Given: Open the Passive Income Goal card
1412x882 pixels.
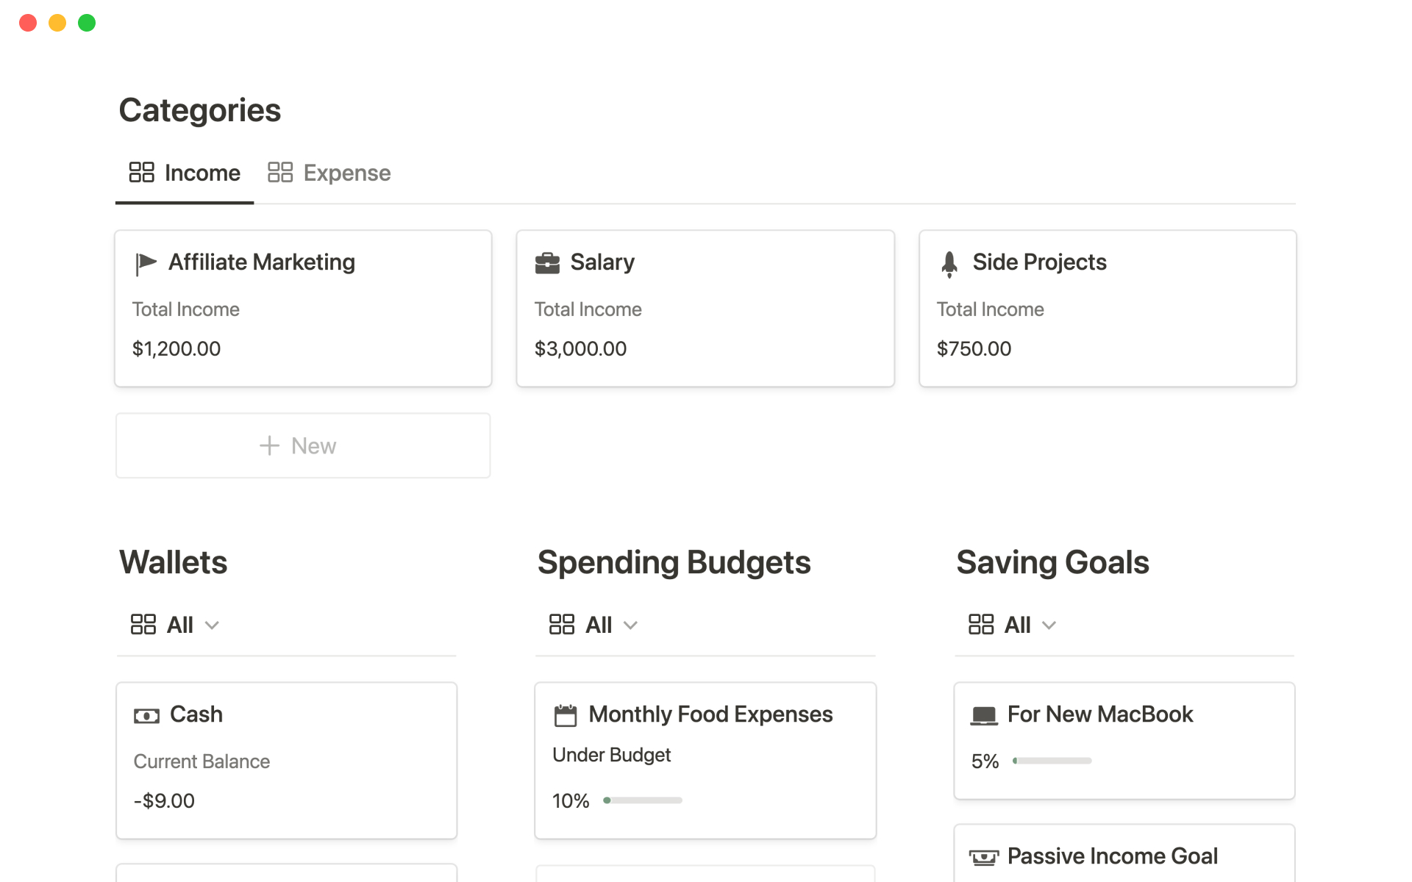Looking at the screenshot, I should point(1112,856).
